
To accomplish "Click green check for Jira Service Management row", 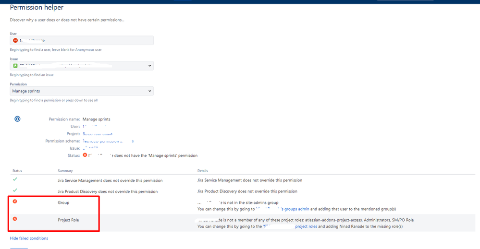I will [x=15, y=179].
